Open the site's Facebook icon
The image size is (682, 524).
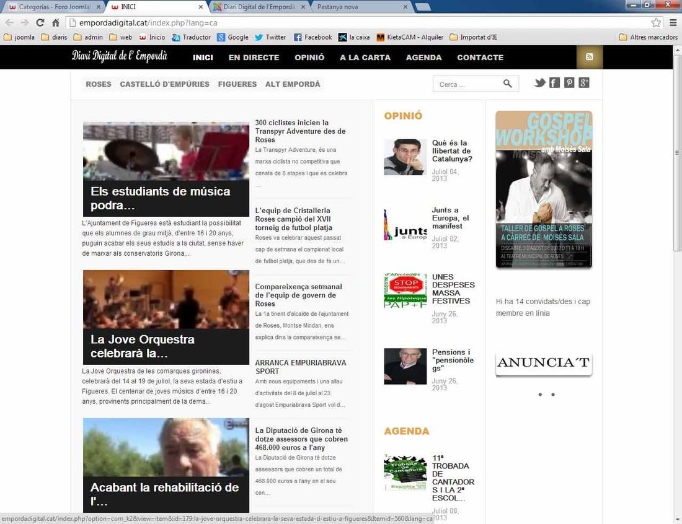pyautogui.click(x=554, y=82)
